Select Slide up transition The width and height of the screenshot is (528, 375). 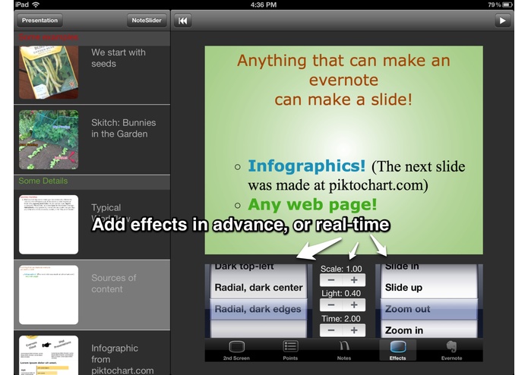(x=429, y=288)
